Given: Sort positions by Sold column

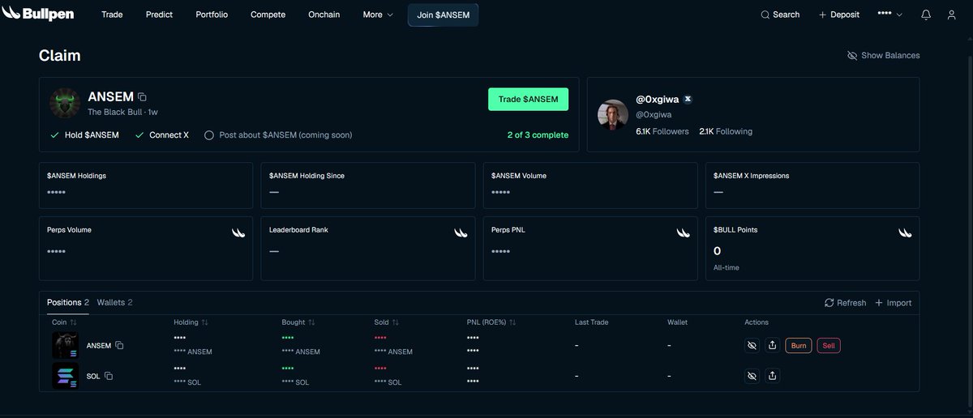Looking at the screenshot, I should (x=386, y=322).
